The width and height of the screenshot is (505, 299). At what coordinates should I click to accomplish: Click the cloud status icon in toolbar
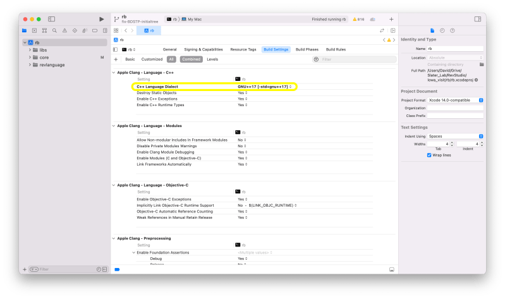[x=373, y=20]
